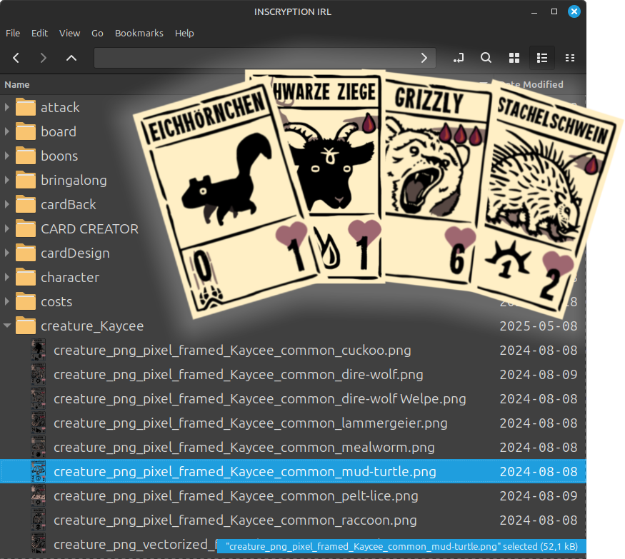This screenshot has width=625, height=559.
Task: Select file name ending common_pelt-lice.png
Action: point(236,496)
